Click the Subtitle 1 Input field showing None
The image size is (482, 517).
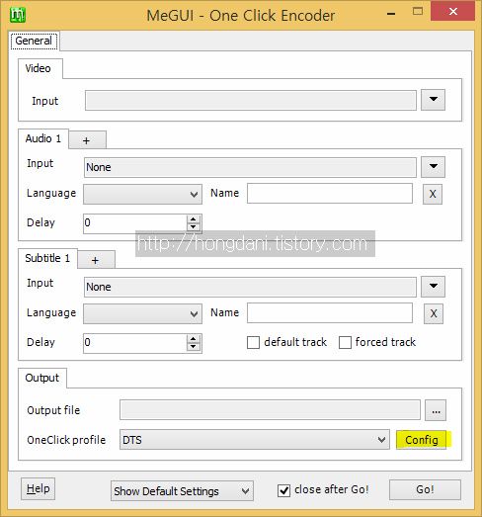click(x=250, y=287)
